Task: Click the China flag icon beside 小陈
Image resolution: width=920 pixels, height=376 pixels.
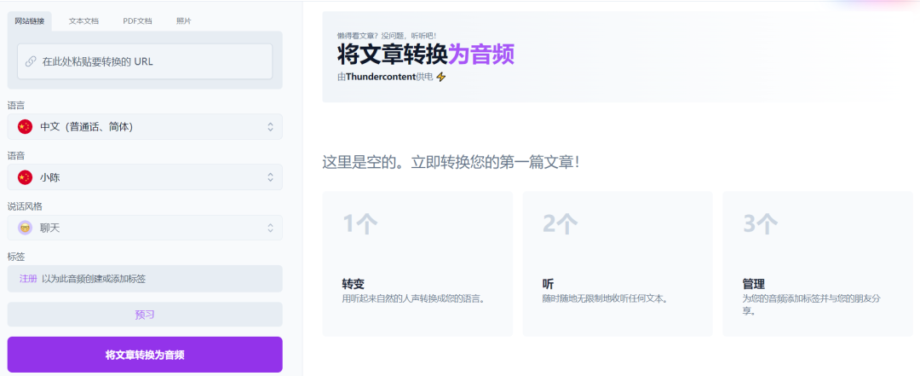Action: point(25,176)
